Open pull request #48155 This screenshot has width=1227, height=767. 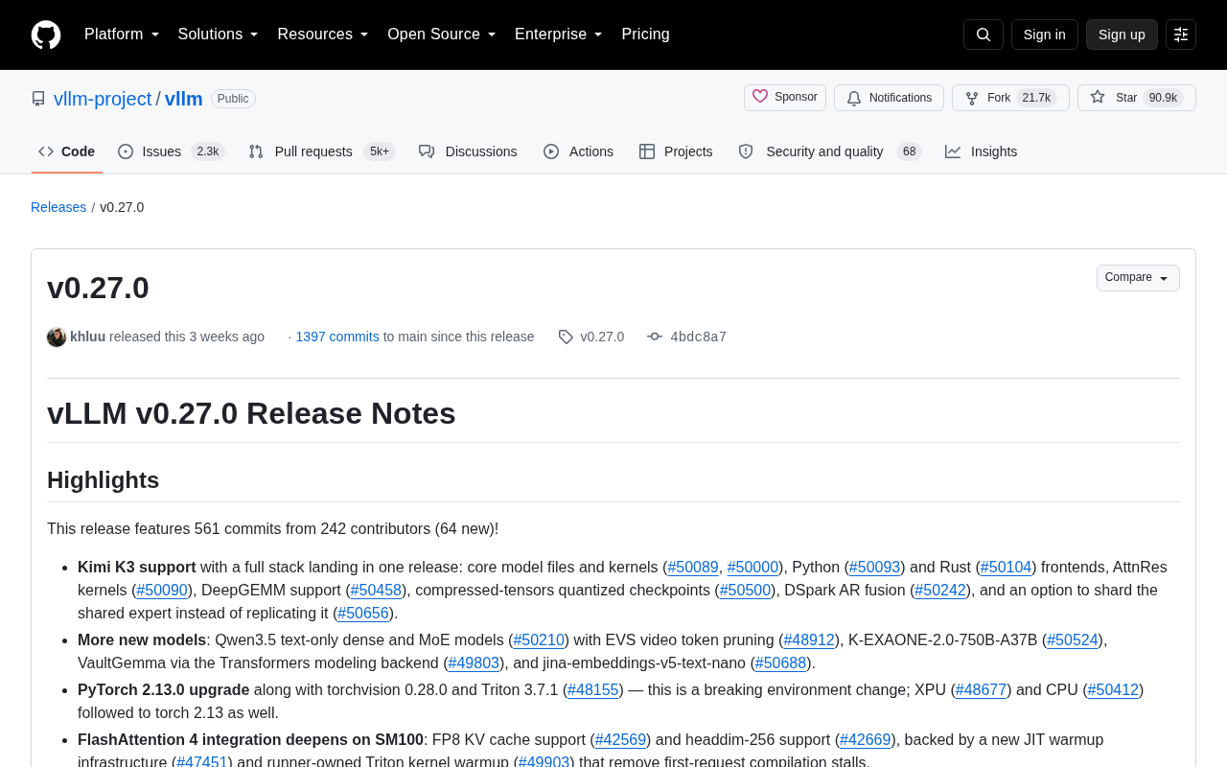tap(593, 690)
